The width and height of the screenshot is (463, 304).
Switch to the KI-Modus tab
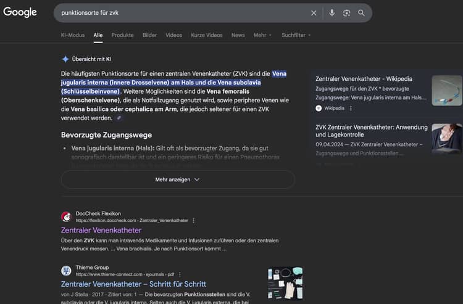(x=73, y=35)
